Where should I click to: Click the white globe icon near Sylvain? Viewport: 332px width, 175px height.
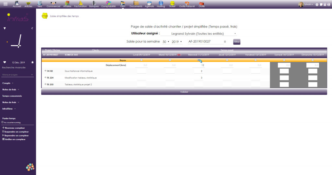pyautogui.click(x=317, y=5)
